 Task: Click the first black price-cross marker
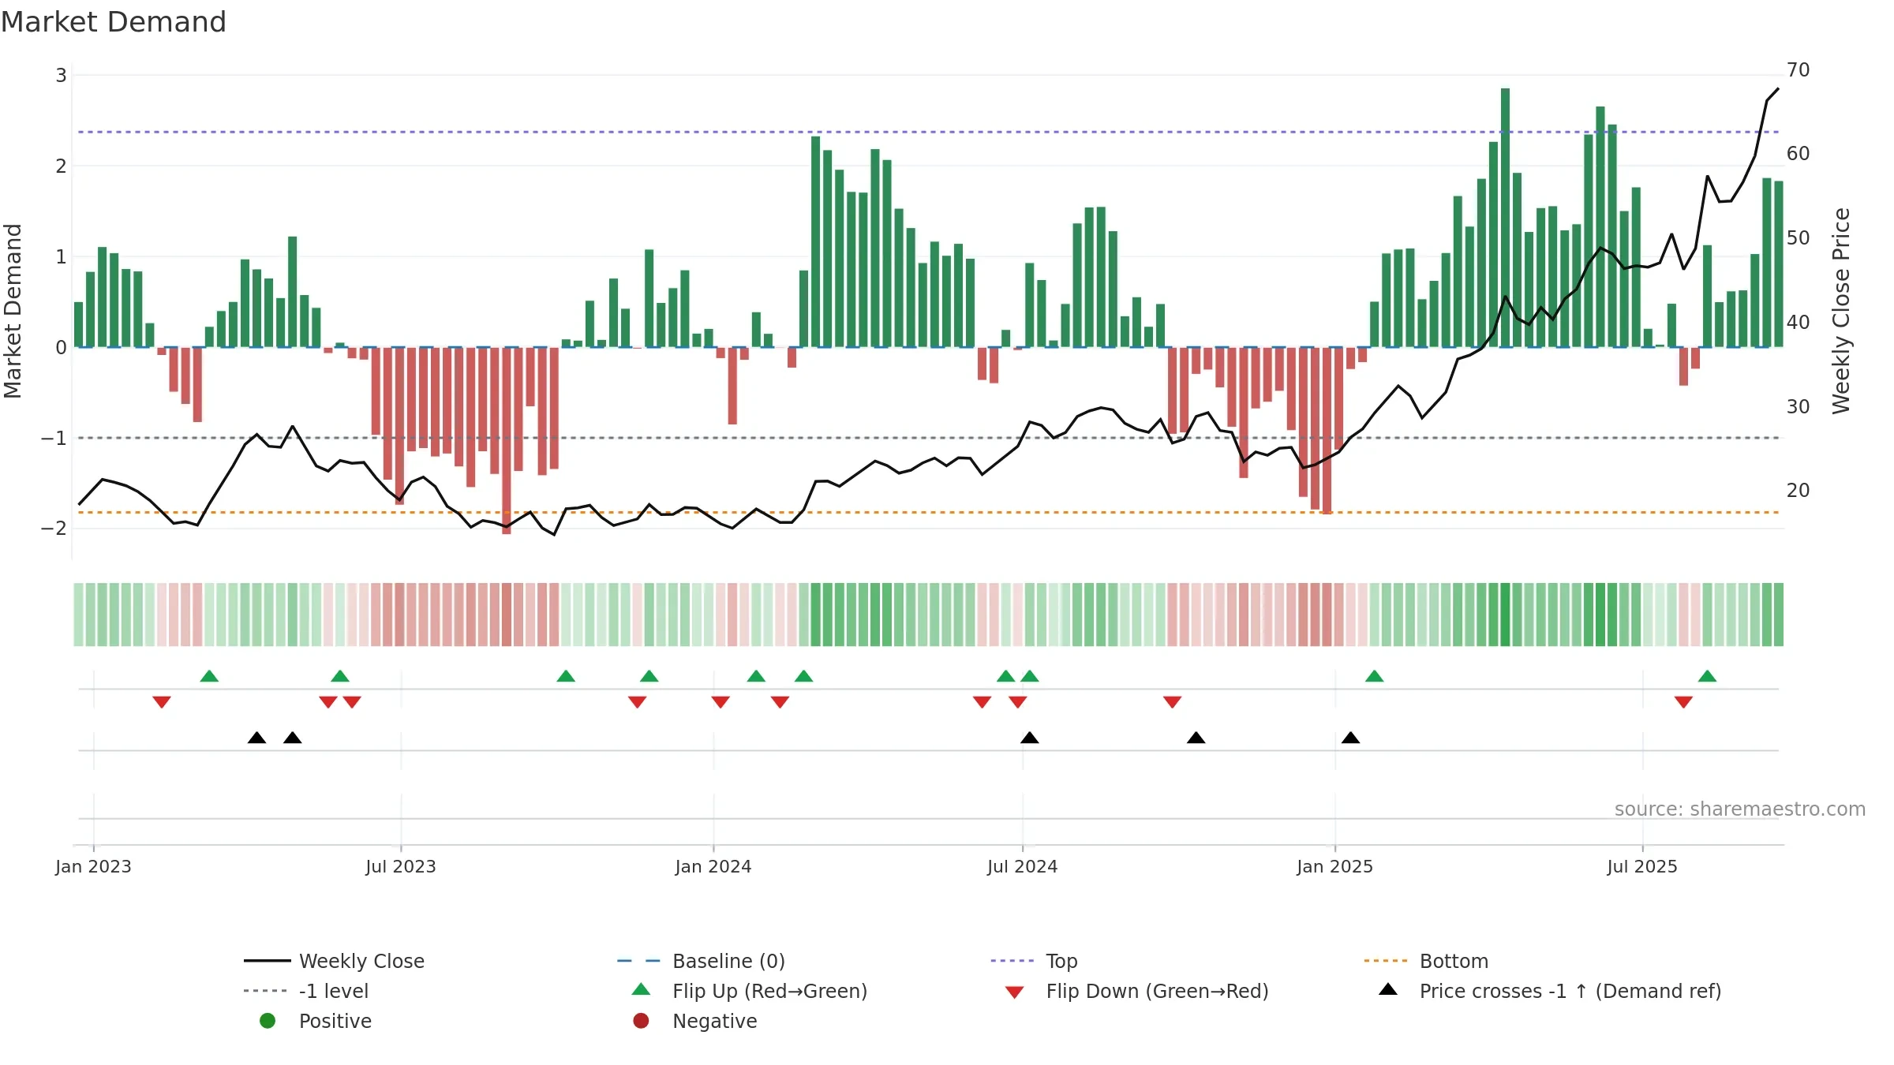(256, 738)
